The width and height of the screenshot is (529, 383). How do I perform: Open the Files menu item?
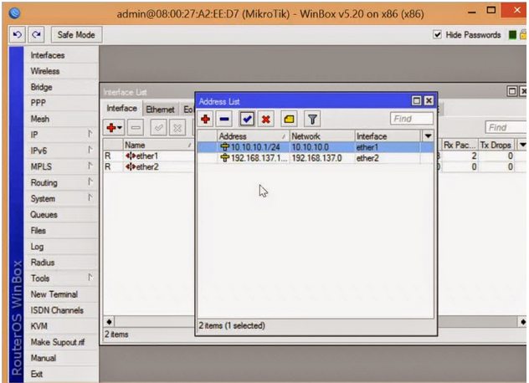(x=61, y=231)
